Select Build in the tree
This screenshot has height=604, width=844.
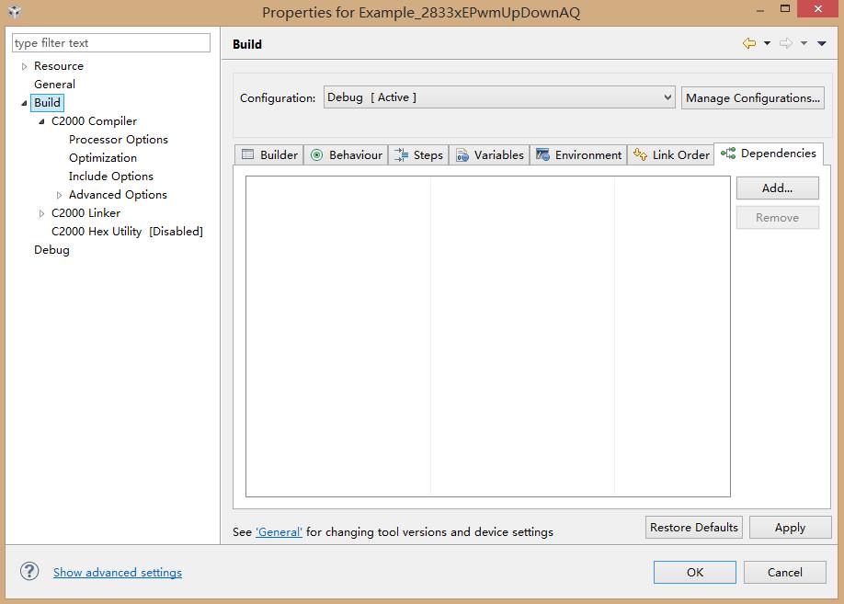(x=48, y=103)
